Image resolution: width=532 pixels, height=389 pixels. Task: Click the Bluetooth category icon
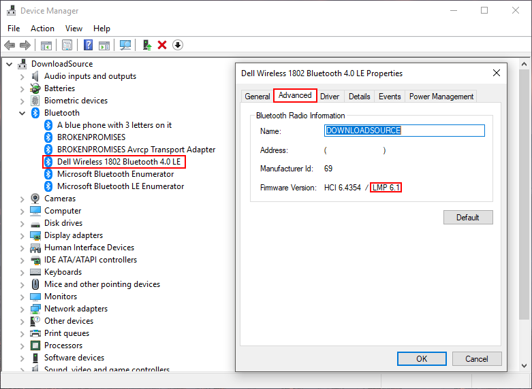point(35,113)
